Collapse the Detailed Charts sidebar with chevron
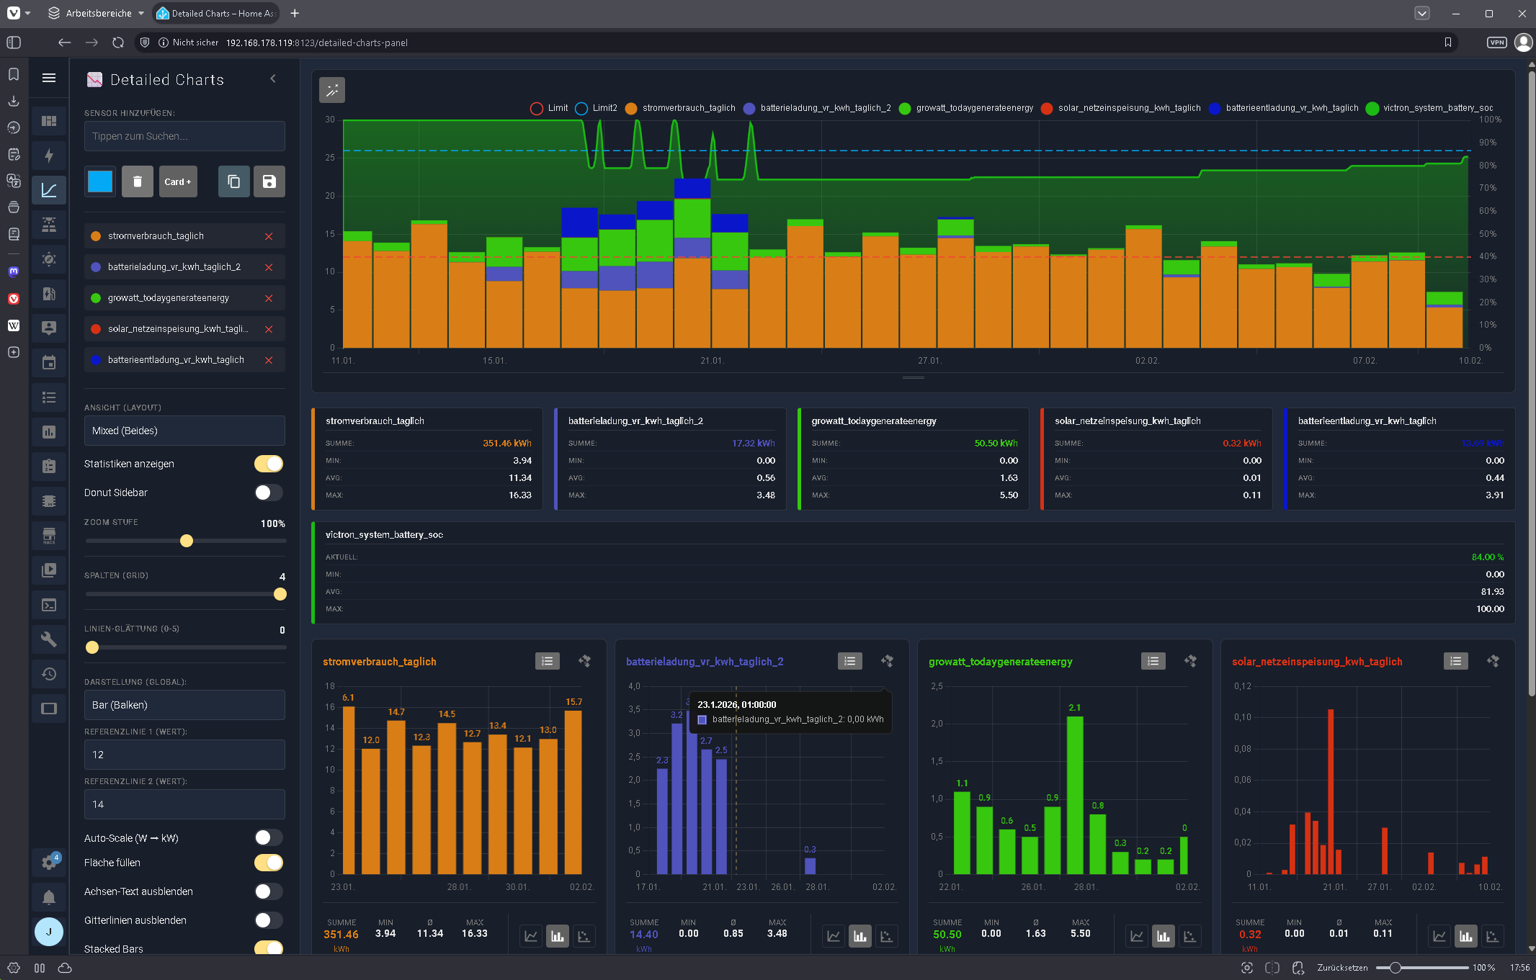Screen dimensions: 1536x980 pyautogui.click(x=273, y=78)
